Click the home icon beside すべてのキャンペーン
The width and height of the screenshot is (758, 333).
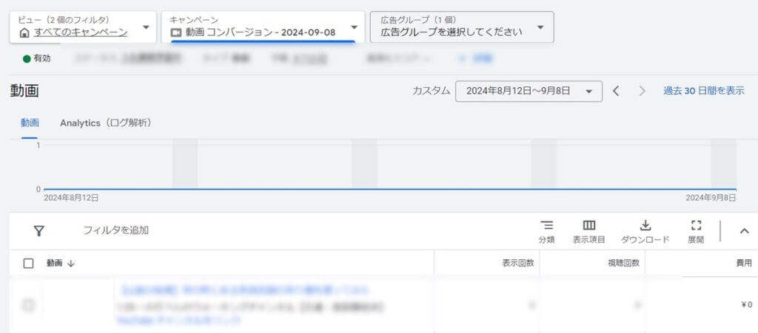click(24, 33)
